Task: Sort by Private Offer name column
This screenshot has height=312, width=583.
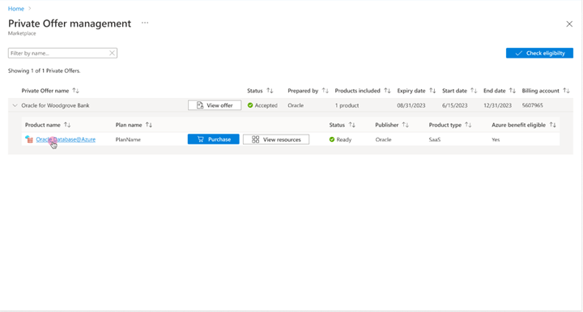Action: [76, 91]
